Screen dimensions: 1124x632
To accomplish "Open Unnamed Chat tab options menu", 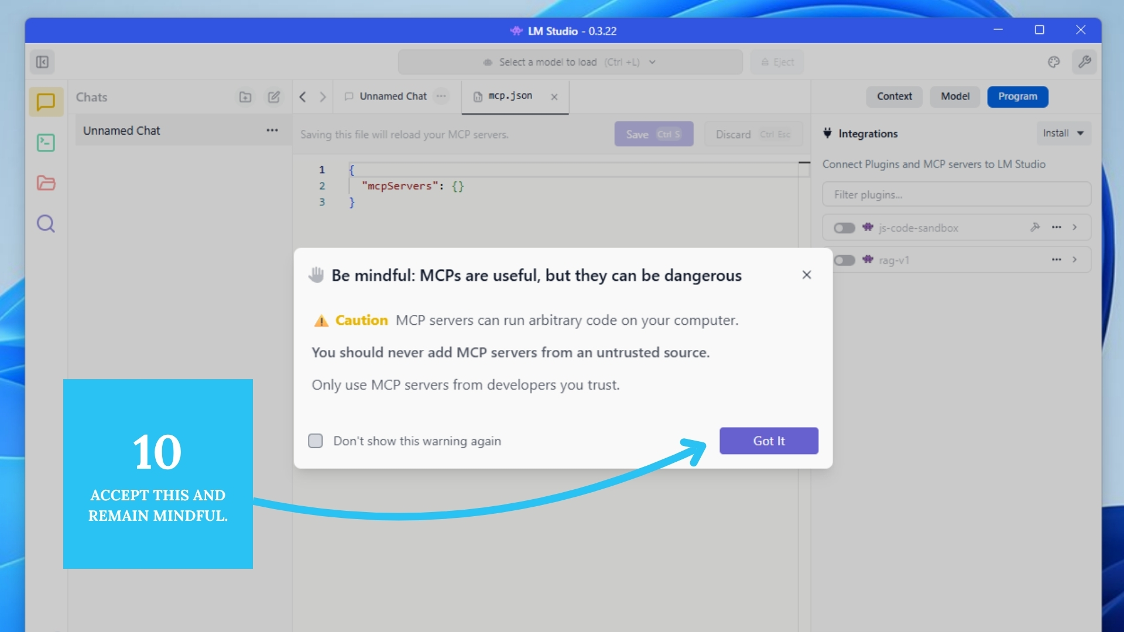I will 441,96.
